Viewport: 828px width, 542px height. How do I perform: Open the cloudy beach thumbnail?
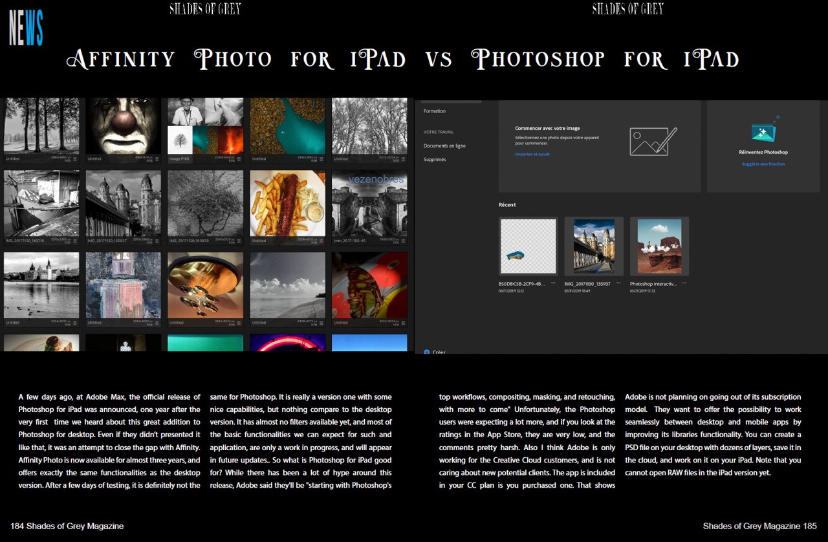pyautogui.click(x=288, y=285)
